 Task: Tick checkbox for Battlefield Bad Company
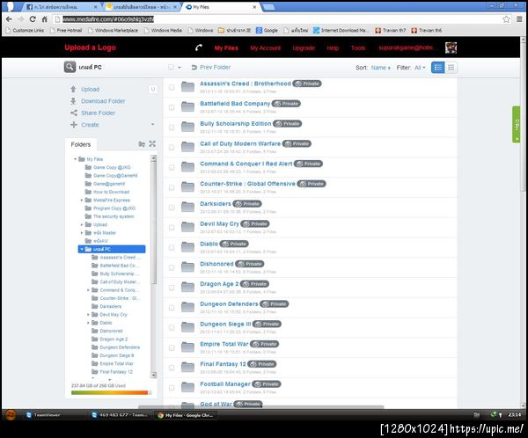pos(172,107)
